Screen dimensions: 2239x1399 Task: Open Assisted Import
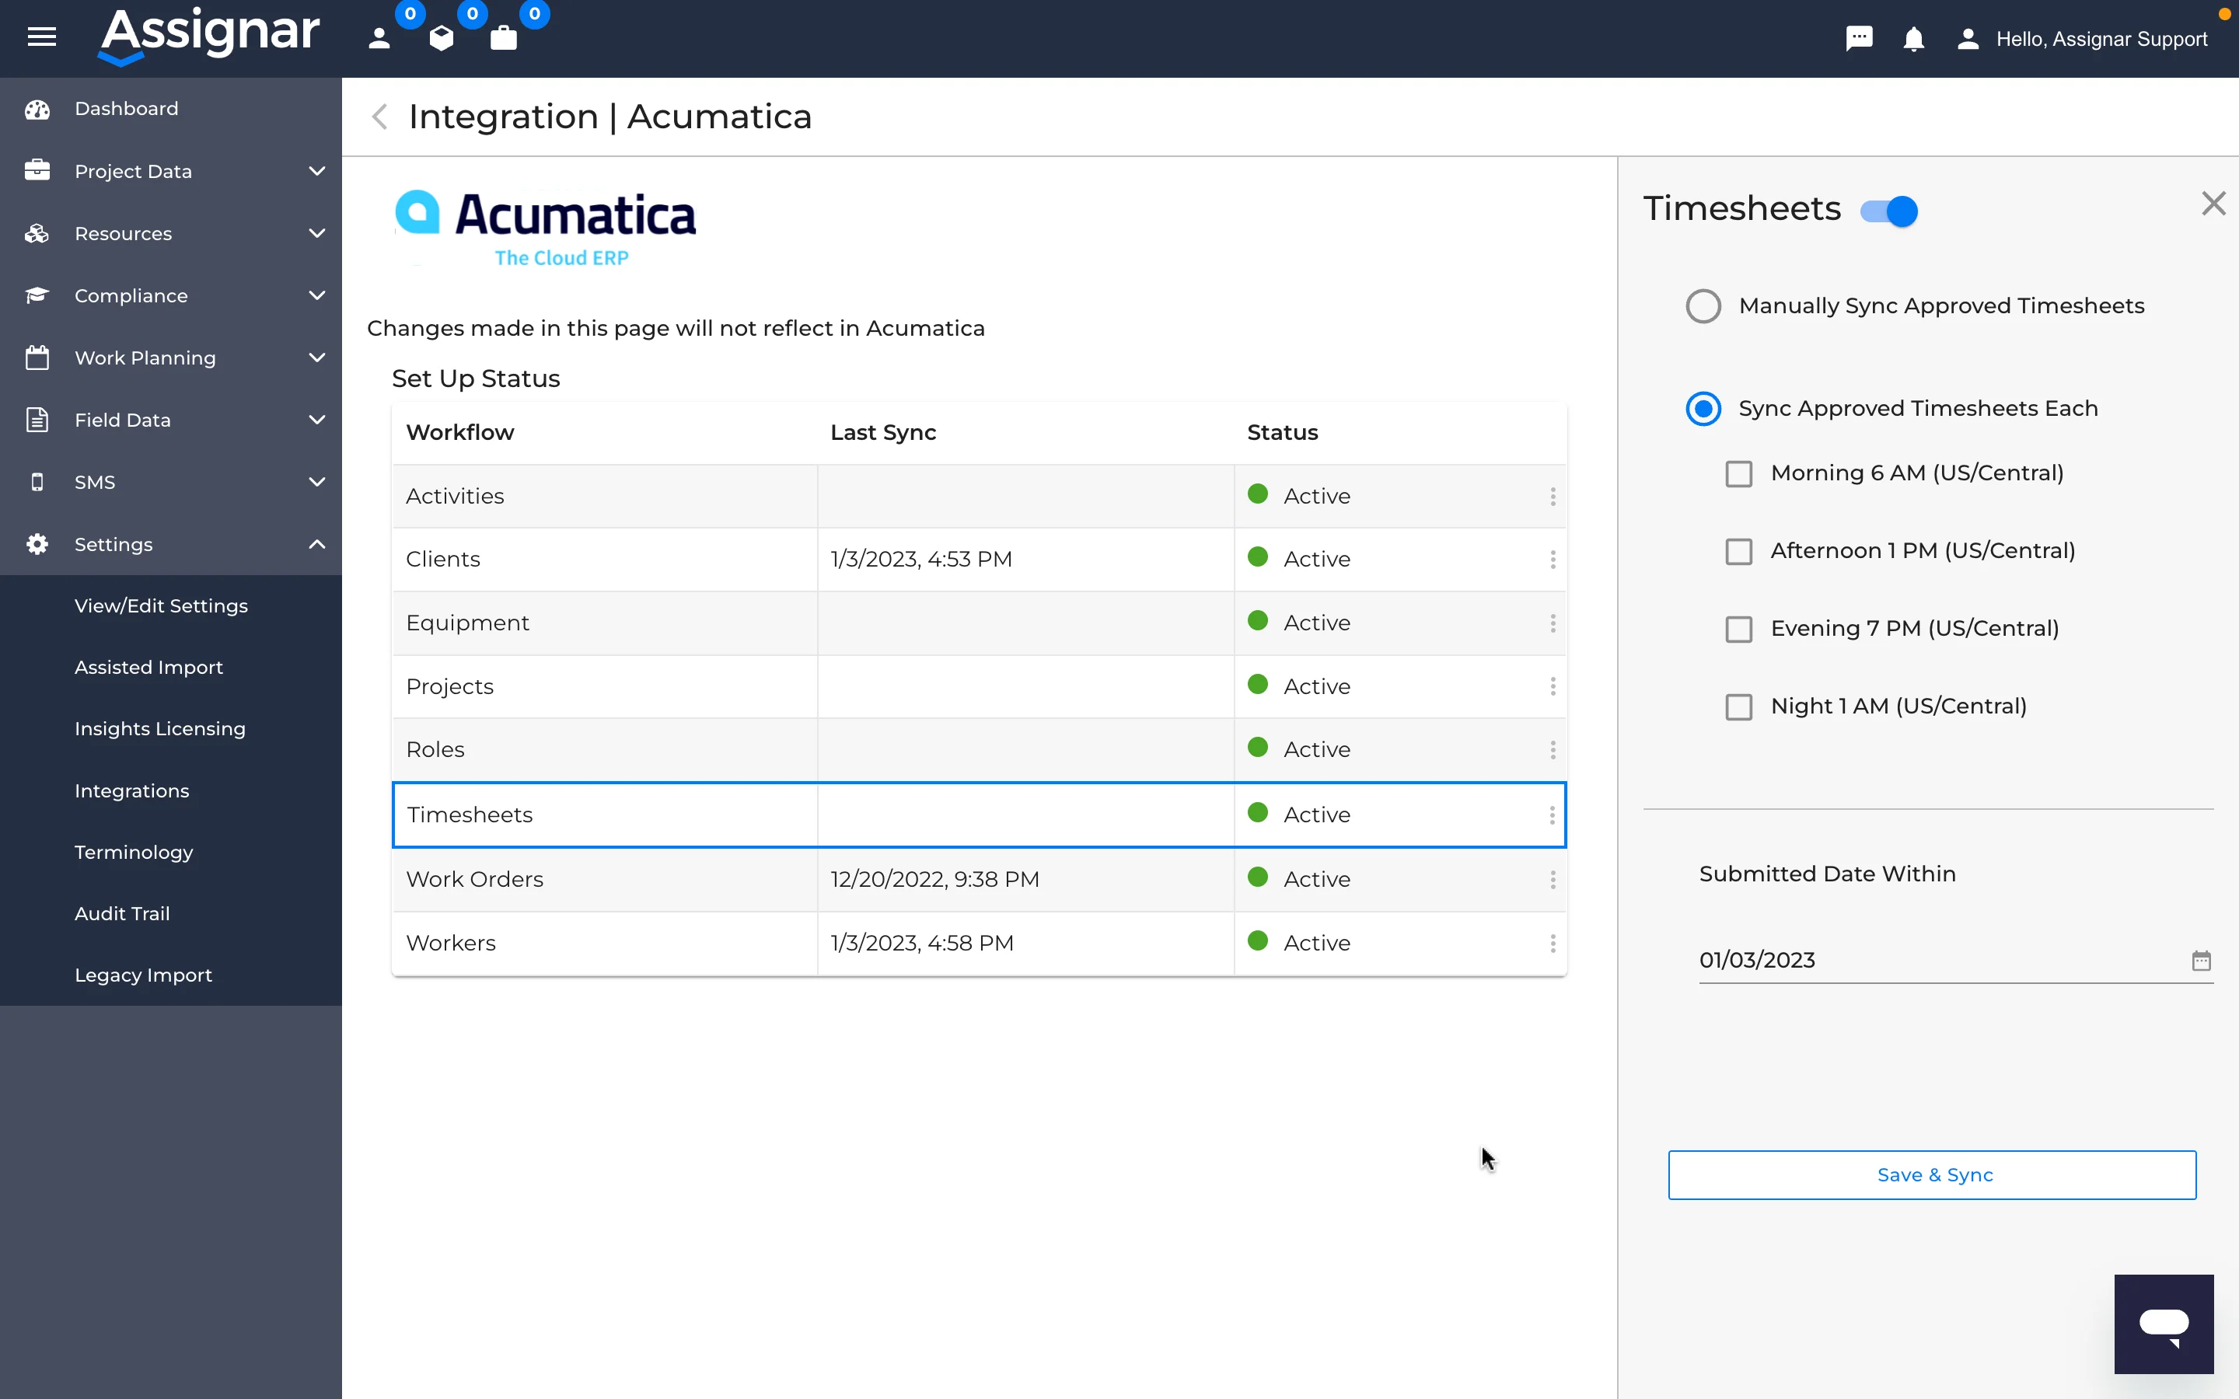(x=149, y=667)
